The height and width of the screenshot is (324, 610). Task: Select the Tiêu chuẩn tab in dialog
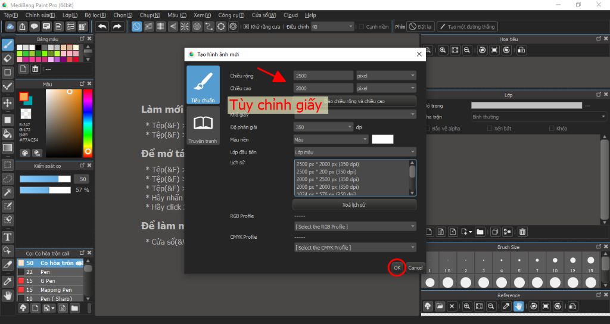pos(203,85)
